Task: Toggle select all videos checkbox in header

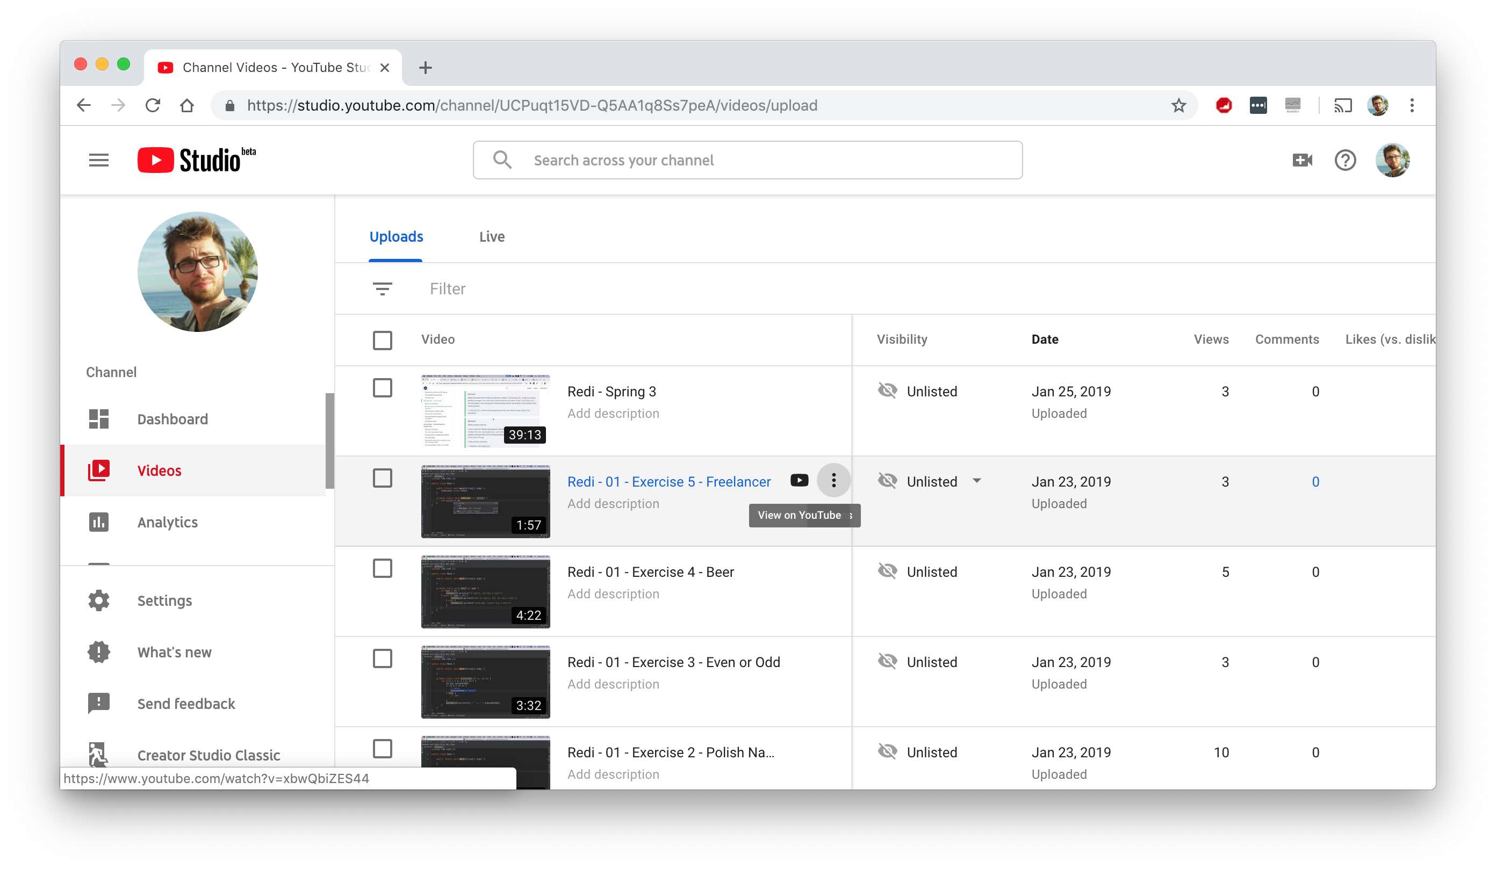Action: click(x=382, y=338)
